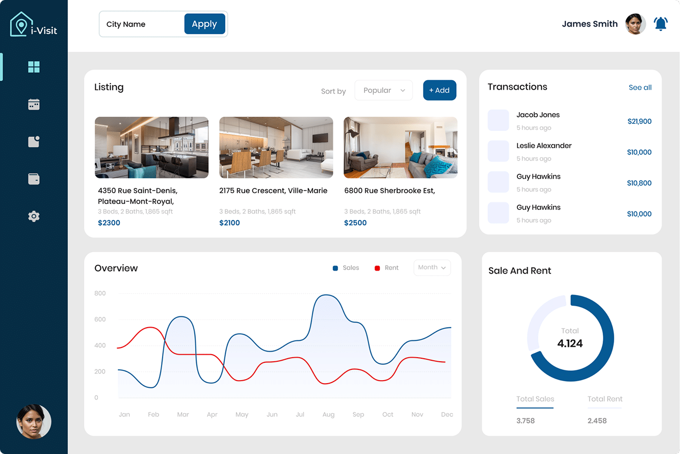680x454 pixels.
Task: Open the settings gear in sidebar
Action: (34, 216)
